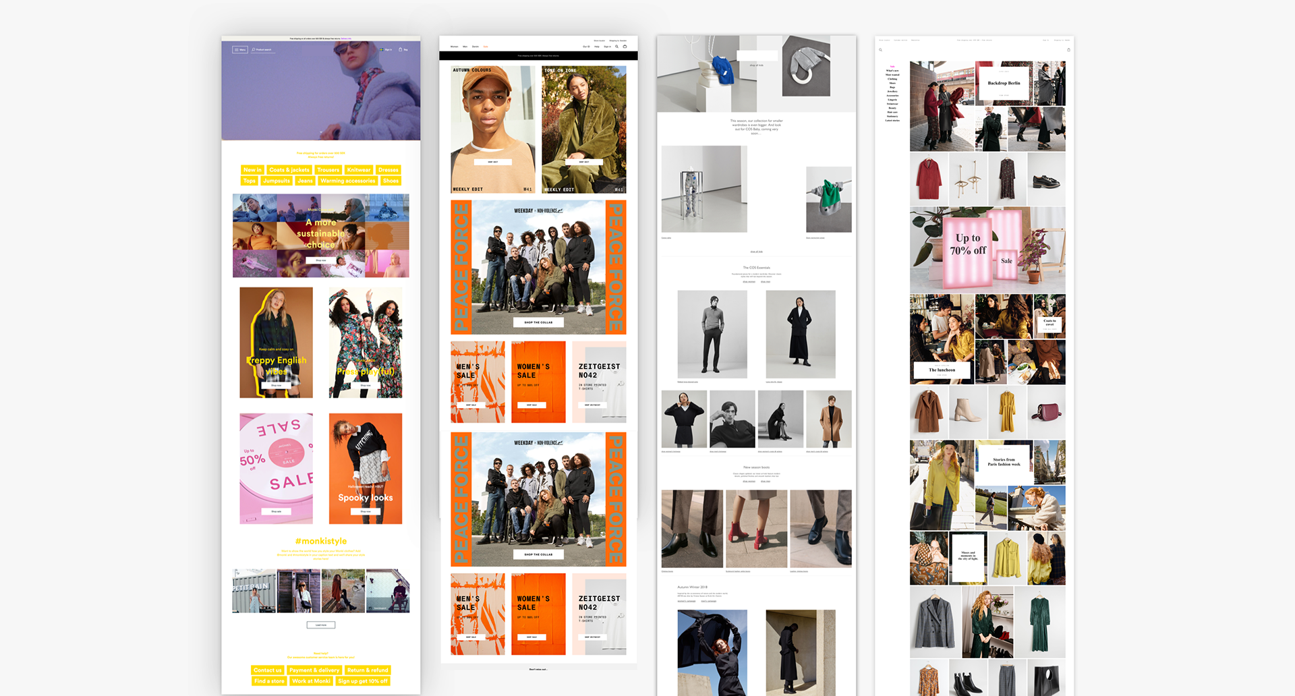Open the burgundy crossbody bag product thumbnail
This screenshot has height=696, width=1295.
pos(1046,411)
